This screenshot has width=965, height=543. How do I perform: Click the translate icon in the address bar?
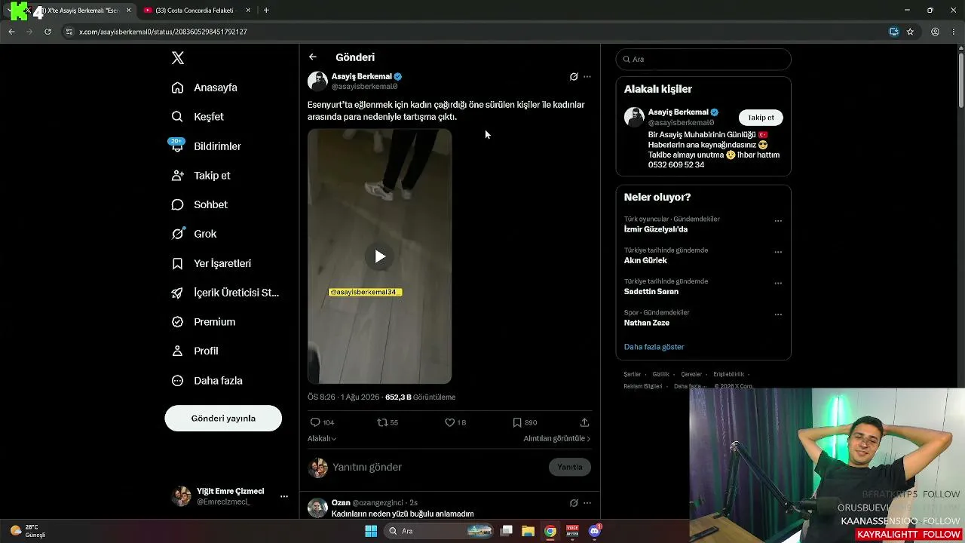tap(894, 32)
